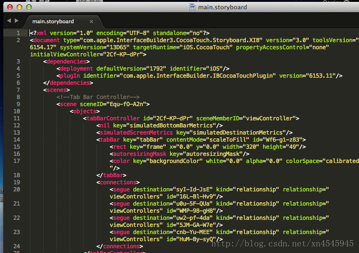This screenshot has width=359, height=253.
Task: Click the red close window button
Action: (x=10, y=7)
